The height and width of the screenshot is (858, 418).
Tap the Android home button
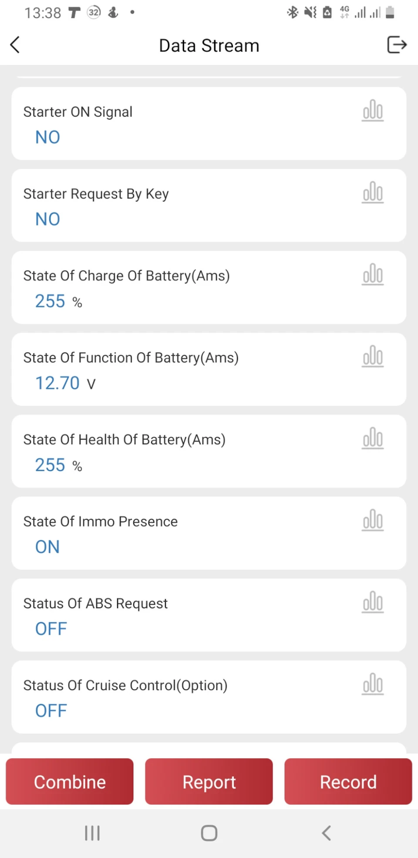pyautogui.click(x=209, y=833)
